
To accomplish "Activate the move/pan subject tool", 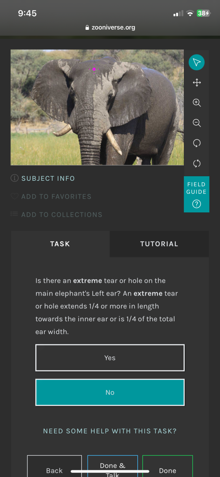I will 197,83.
